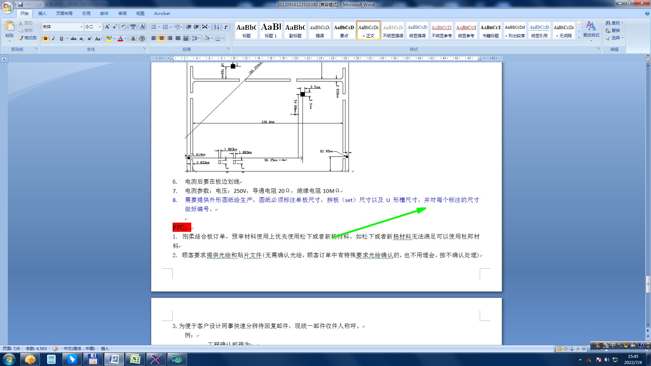Toggle center text alignment
Image resolution: width=651 pixels, height=366 pixels.
tap(162, 38)
